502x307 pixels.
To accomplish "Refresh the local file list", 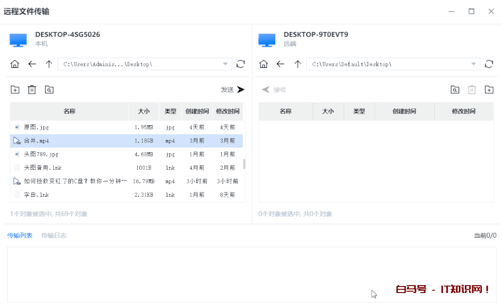I will (240, 64).
